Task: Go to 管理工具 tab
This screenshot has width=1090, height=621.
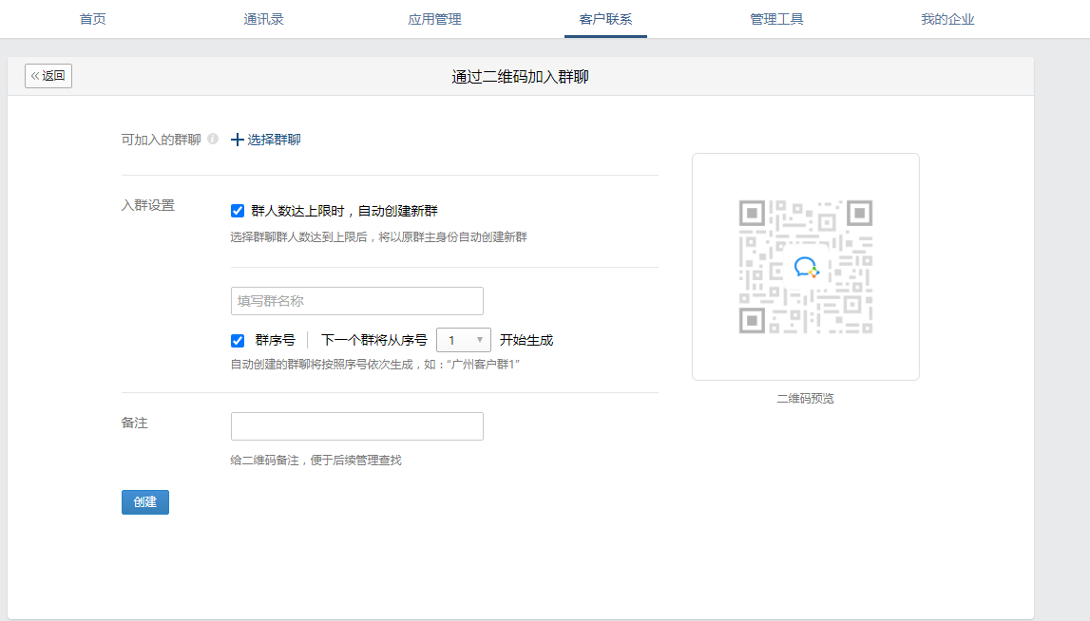Action: 776,19
